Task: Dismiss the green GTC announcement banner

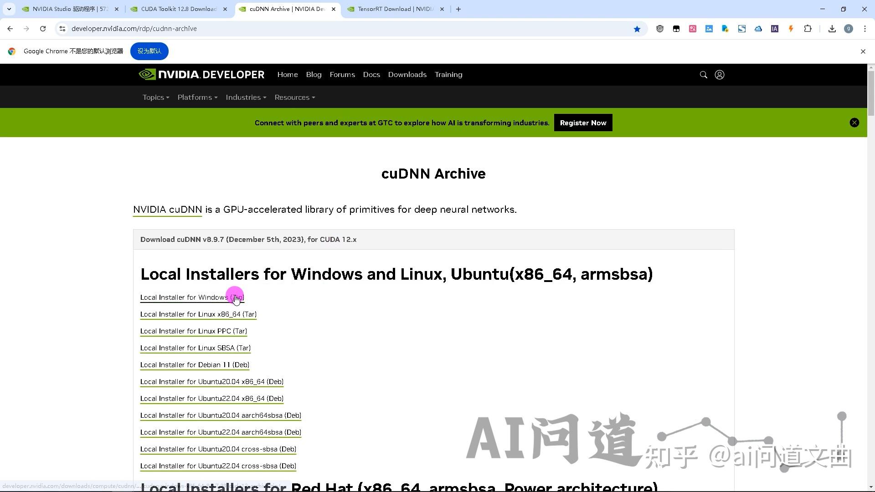Action: point(854,122)
